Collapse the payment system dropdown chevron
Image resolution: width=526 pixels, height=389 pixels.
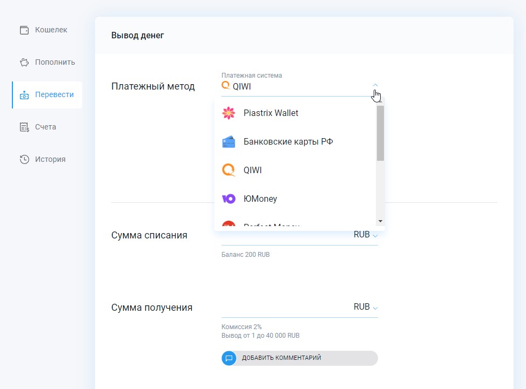pos(375,85)
